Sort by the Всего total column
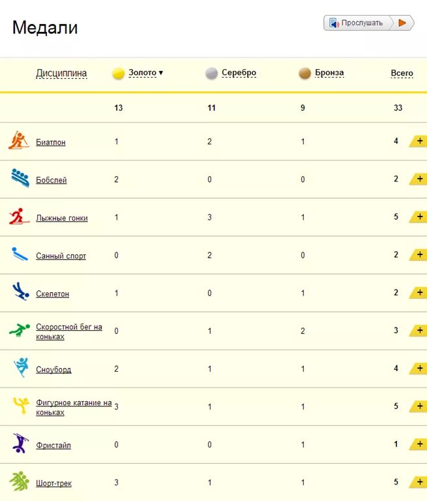 pyautogui.click(x=402, y=73)
